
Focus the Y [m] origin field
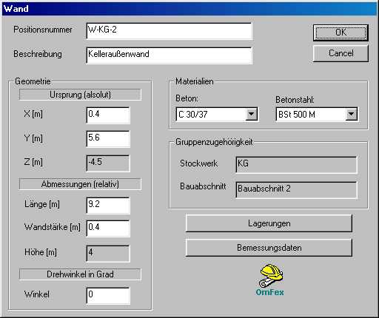(108, 139)
